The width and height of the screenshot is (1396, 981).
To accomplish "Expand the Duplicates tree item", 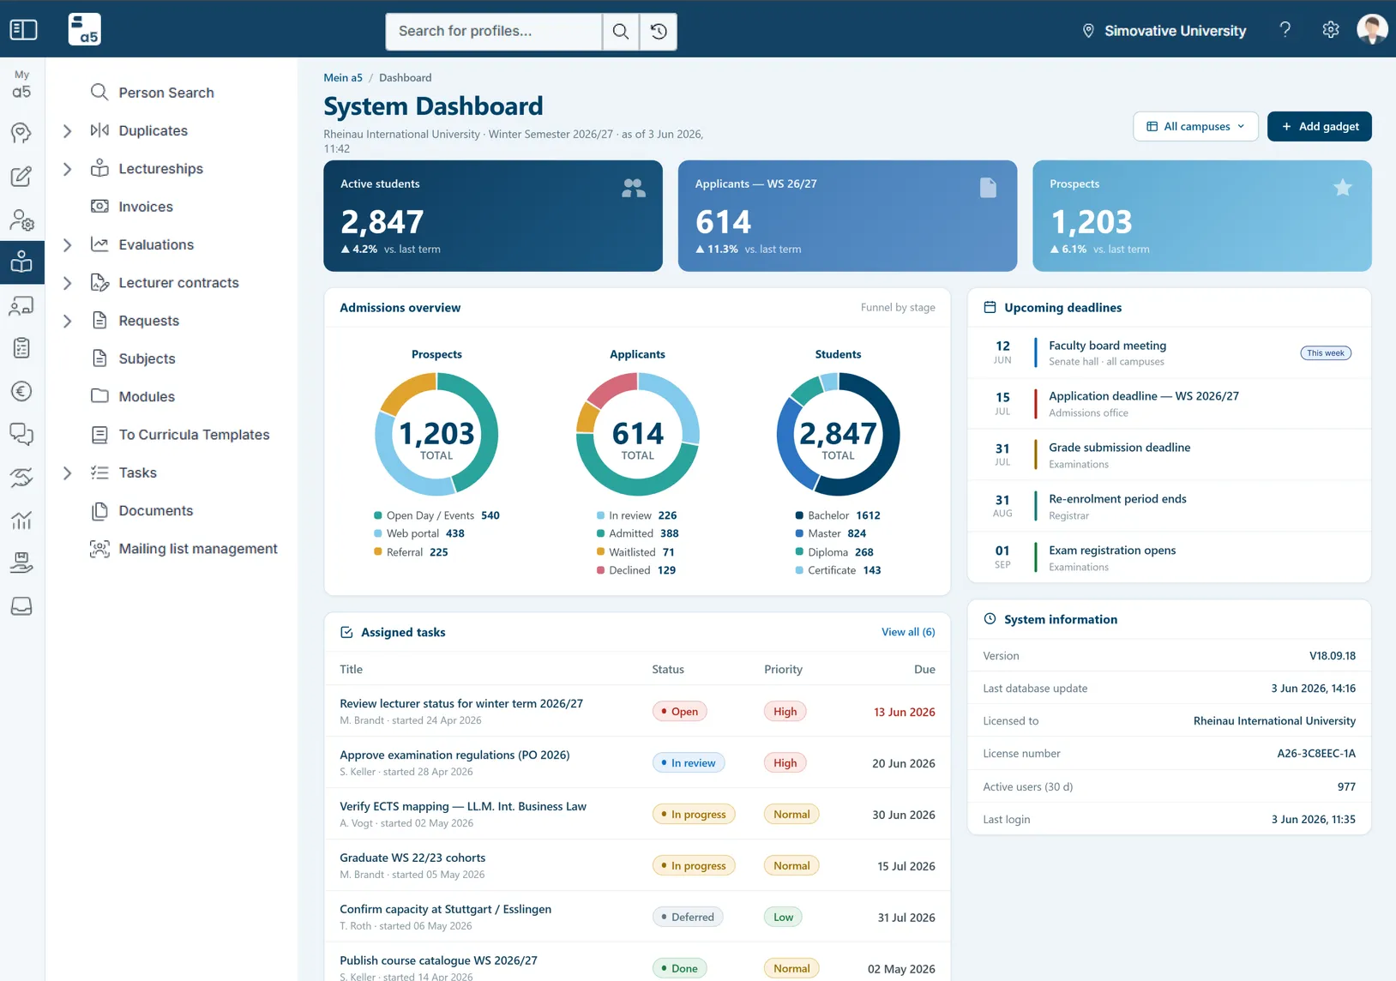I will click(68, 130).
